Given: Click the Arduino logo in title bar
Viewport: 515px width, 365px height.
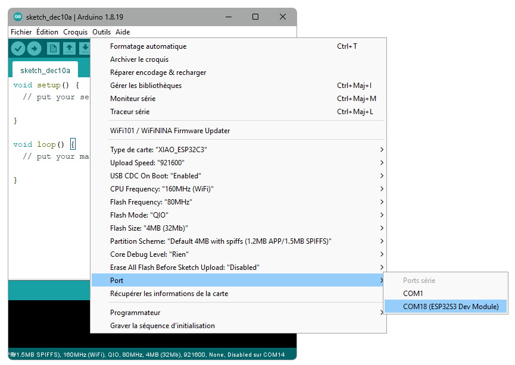Looking at the screenshot, I should pyautogui.click(x=18, y=17).
